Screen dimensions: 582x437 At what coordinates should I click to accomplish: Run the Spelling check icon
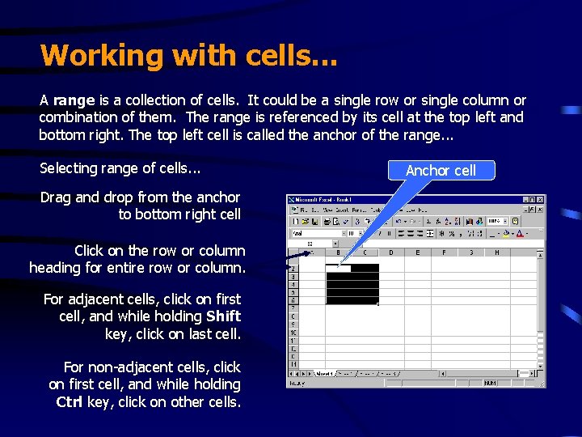click(346, 222)
